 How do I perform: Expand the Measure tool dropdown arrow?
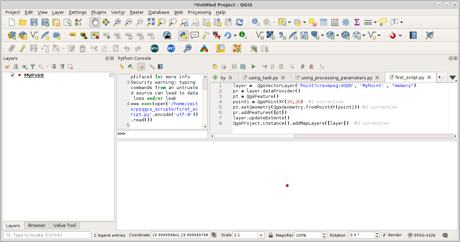click(375, 22)
